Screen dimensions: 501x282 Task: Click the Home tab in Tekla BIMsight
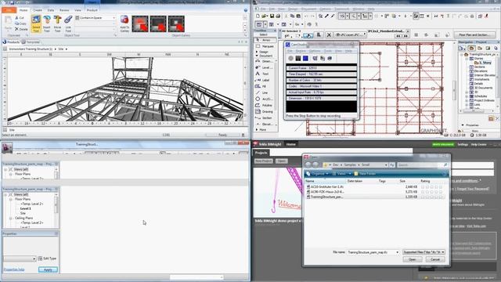coord(290,144)
